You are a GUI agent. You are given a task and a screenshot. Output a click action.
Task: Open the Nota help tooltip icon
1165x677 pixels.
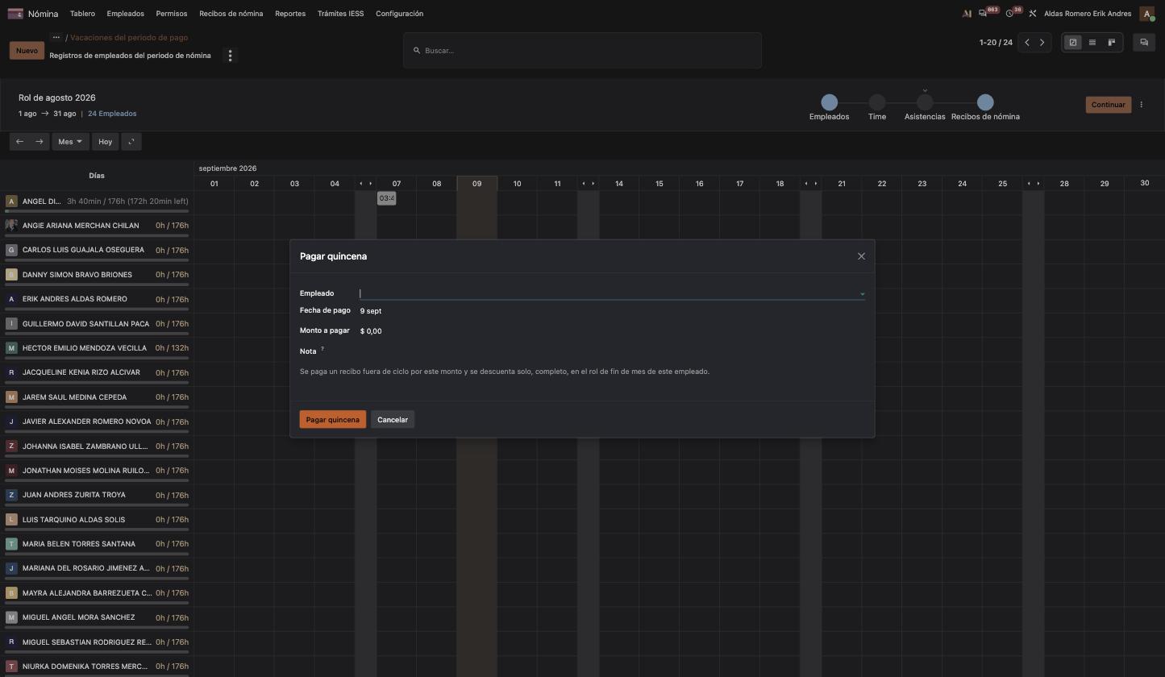(x=322, y=349)
